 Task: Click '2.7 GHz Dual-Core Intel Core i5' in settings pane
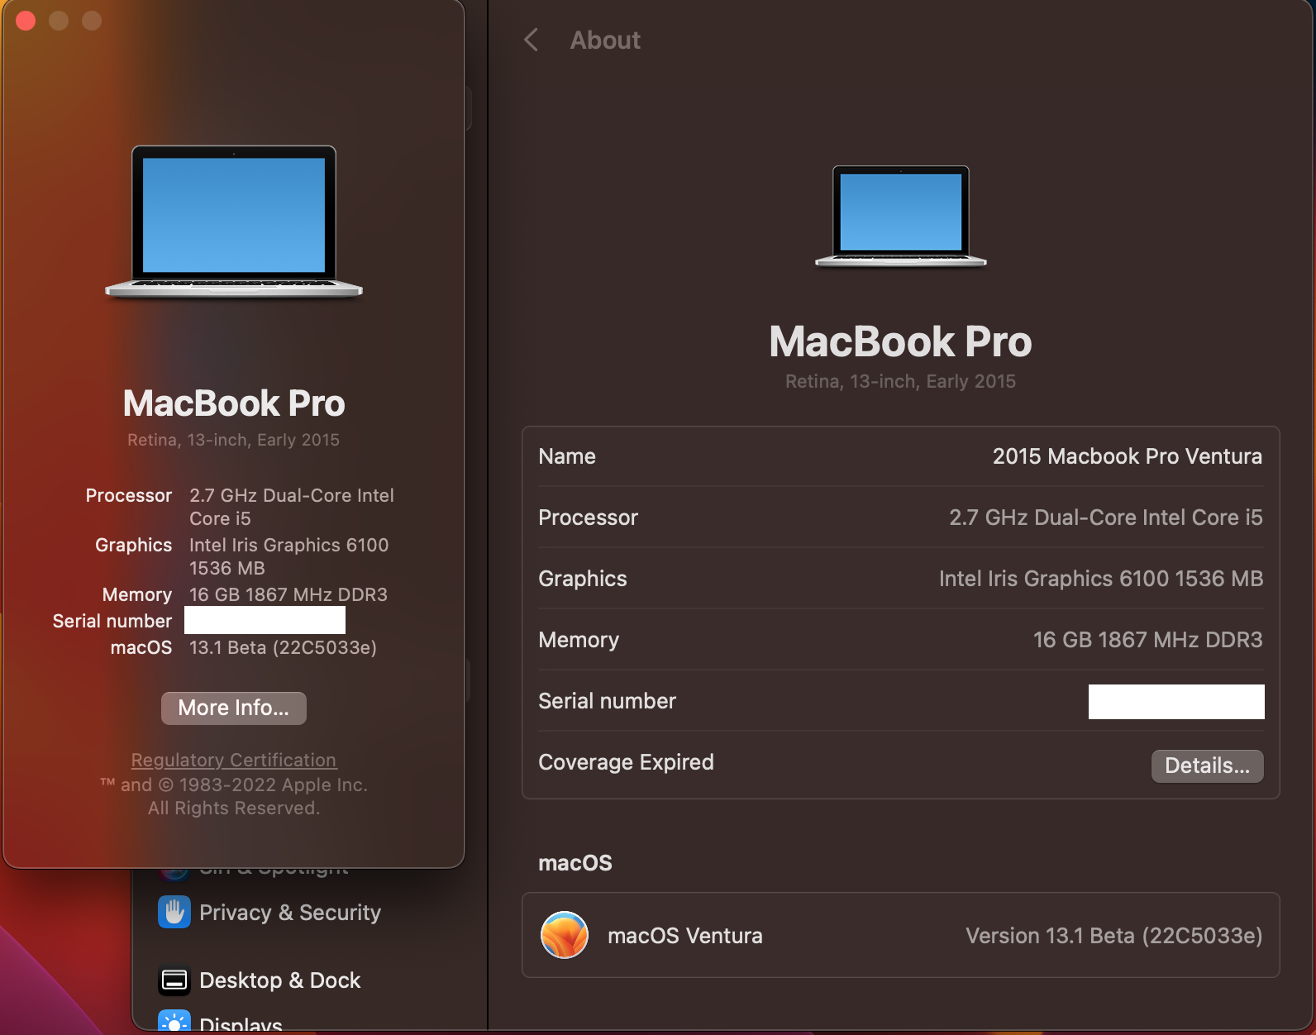(1106, 517)
